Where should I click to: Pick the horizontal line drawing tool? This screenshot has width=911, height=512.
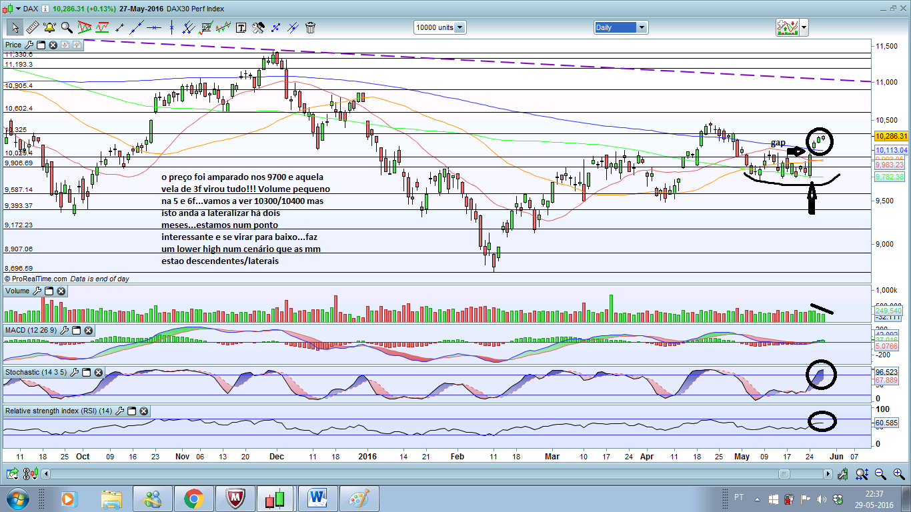tap(154, 27)
